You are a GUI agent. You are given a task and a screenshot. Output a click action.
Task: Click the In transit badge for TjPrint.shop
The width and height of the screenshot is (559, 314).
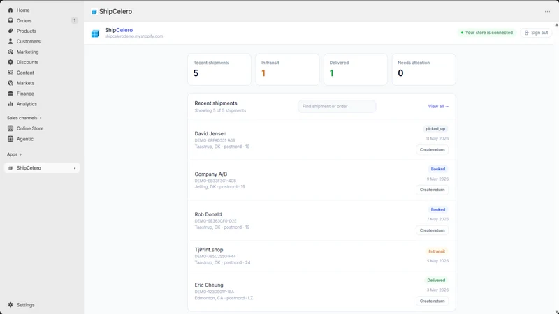click(437, 251)
